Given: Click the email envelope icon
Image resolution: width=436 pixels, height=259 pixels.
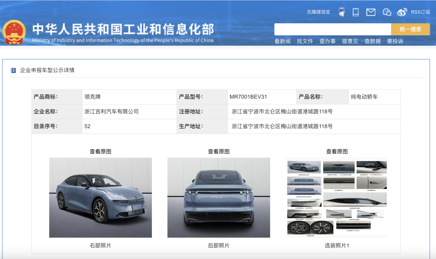Looking at the screenshot, I should point(371,12).
